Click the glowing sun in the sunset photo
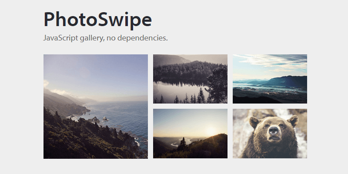348x174 pixels. [x=211, y=131]
